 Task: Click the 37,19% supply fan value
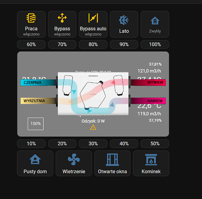pyautogui.click(x=155, y=120)
